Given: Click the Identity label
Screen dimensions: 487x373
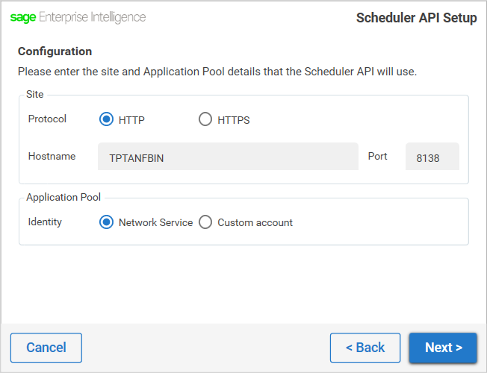Looking at the screenshot, I should point(45,222).
